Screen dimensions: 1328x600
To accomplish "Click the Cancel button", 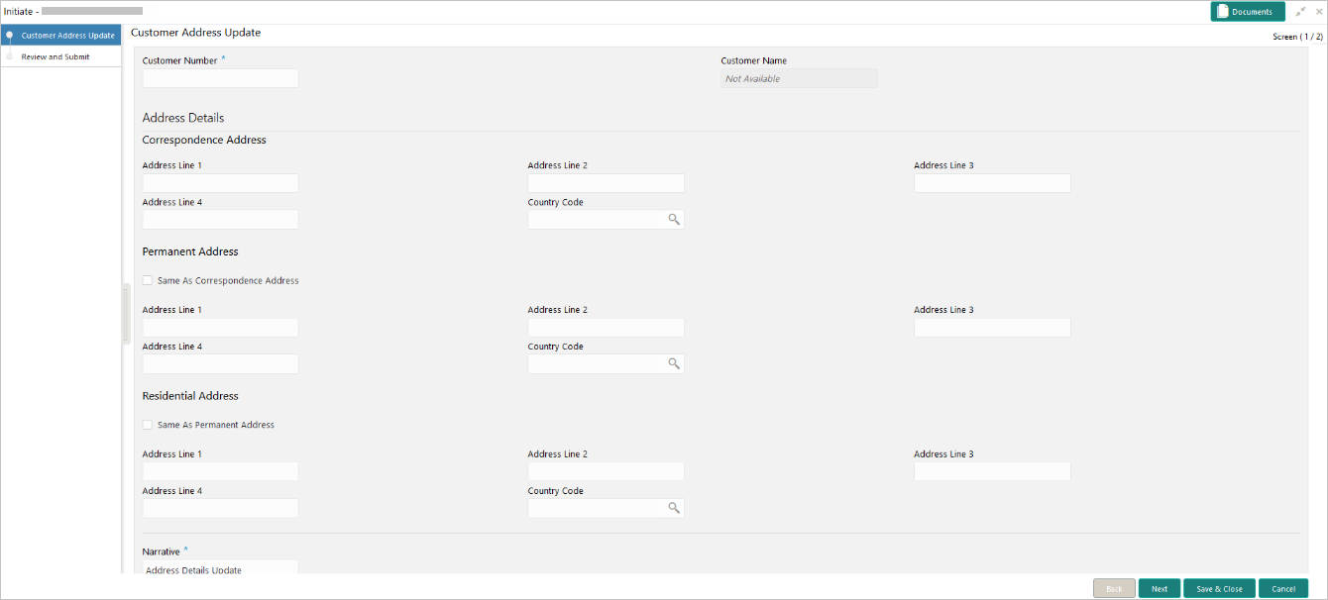I will click(x=1283, y=588).
